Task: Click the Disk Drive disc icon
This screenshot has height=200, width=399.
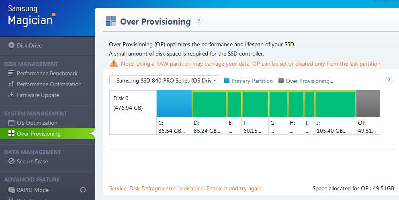Action: 11,45
